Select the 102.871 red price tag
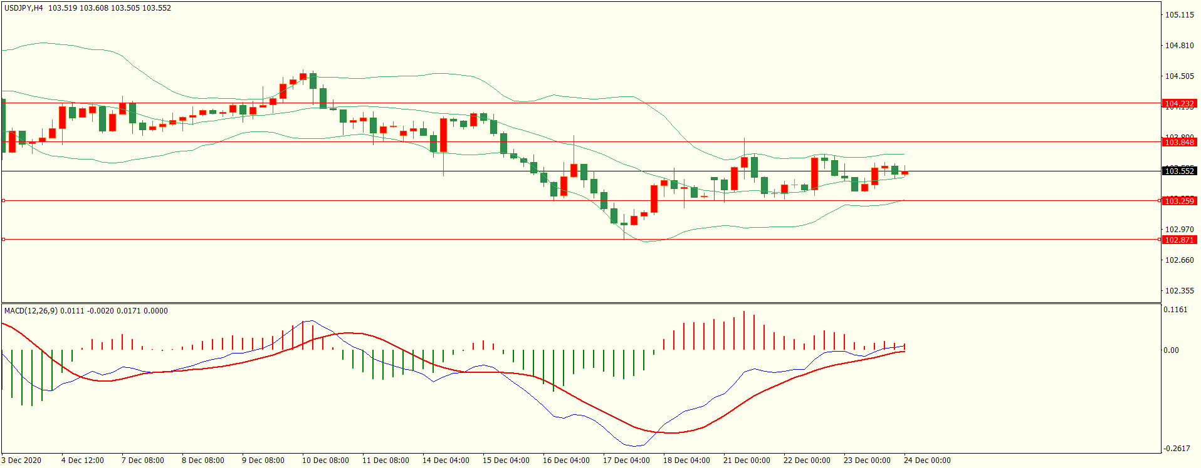This screenshot has height=468, width=1201. click(x=1179, y=240)
